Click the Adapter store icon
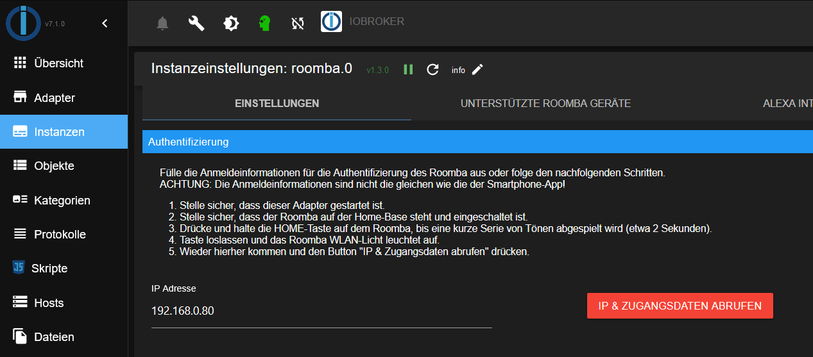 pyautogui.click(x=20, y=97)
